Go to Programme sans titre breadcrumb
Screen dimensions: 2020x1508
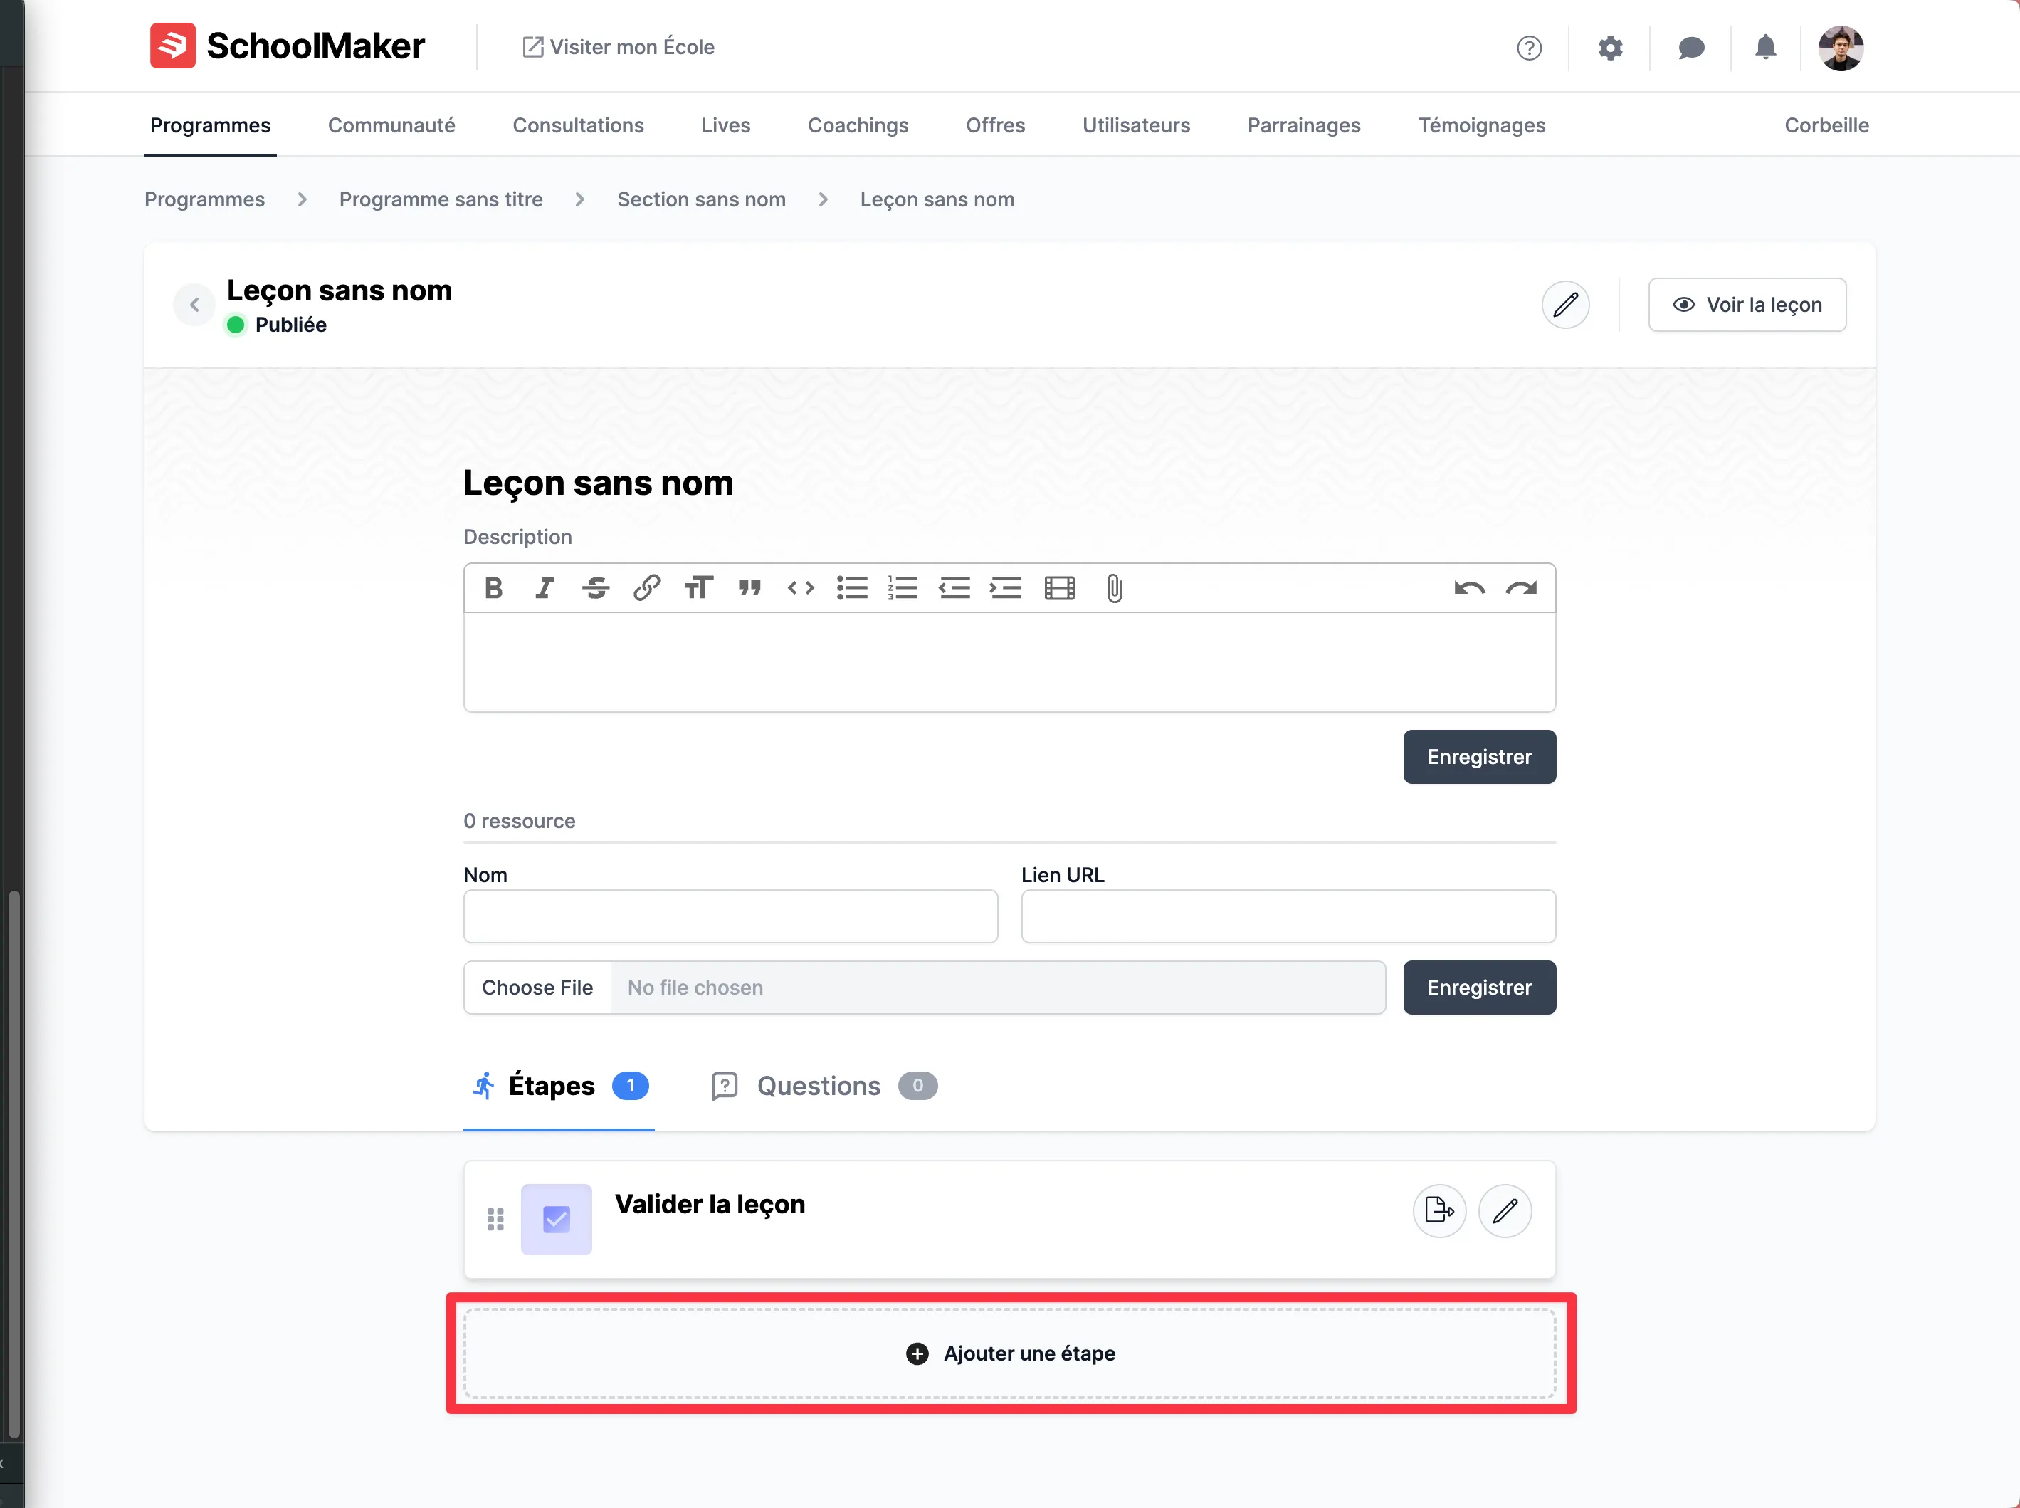tap(441, 199)
